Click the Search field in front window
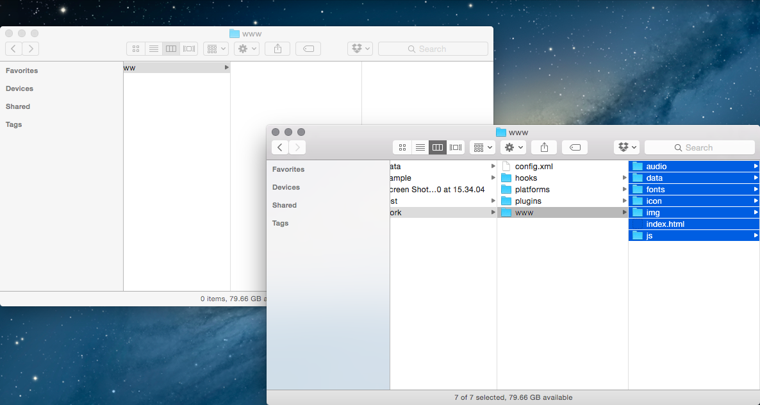The height and width of the screenshot is (405, 760). pos(699,147)
